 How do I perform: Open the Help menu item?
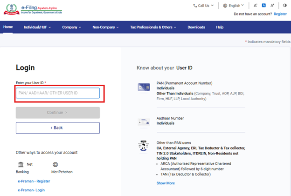(220, 27)
